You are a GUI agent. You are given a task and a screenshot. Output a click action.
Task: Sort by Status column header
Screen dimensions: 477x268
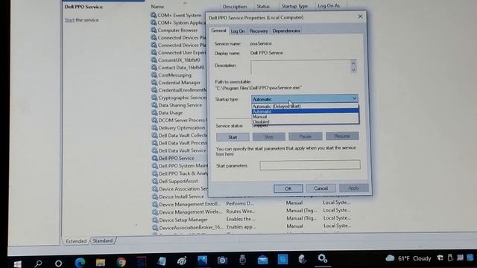pyautogui.click(x=263, y=6)
